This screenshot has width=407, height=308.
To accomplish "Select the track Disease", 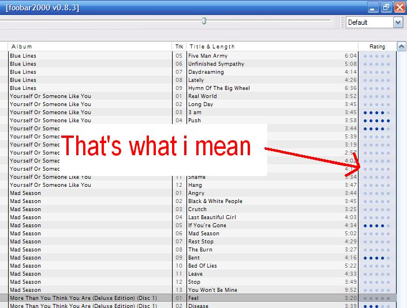I will click(x=198, y=306).
